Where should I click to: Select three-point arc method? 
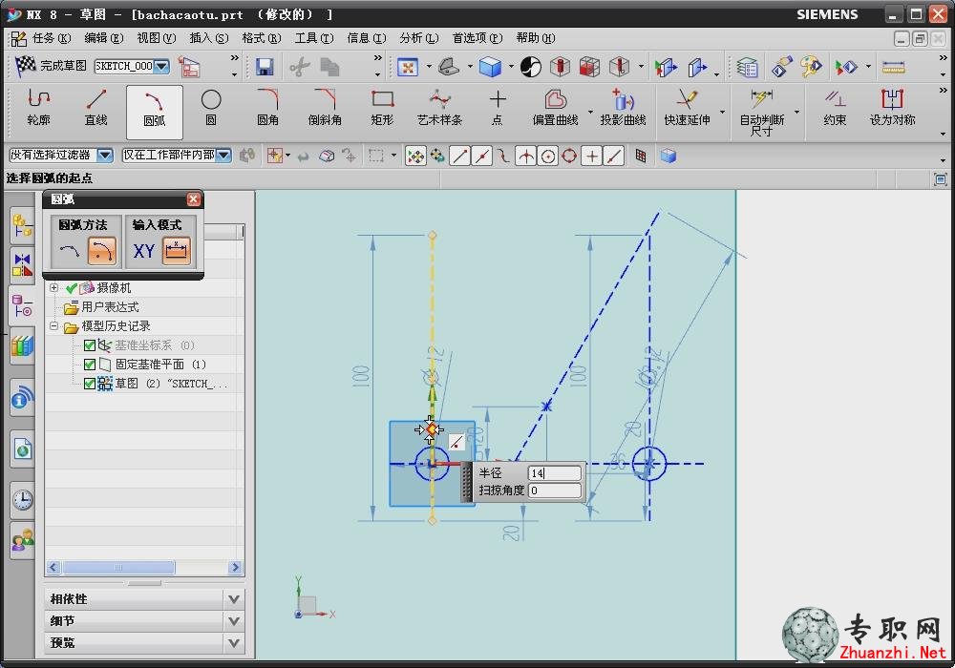coord(69,251)
